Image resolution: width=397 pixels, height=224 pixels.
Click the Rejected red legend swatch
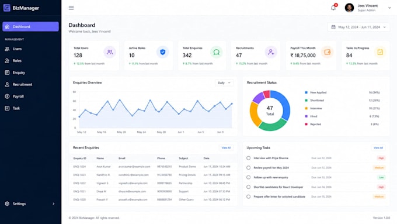(306, 125)
